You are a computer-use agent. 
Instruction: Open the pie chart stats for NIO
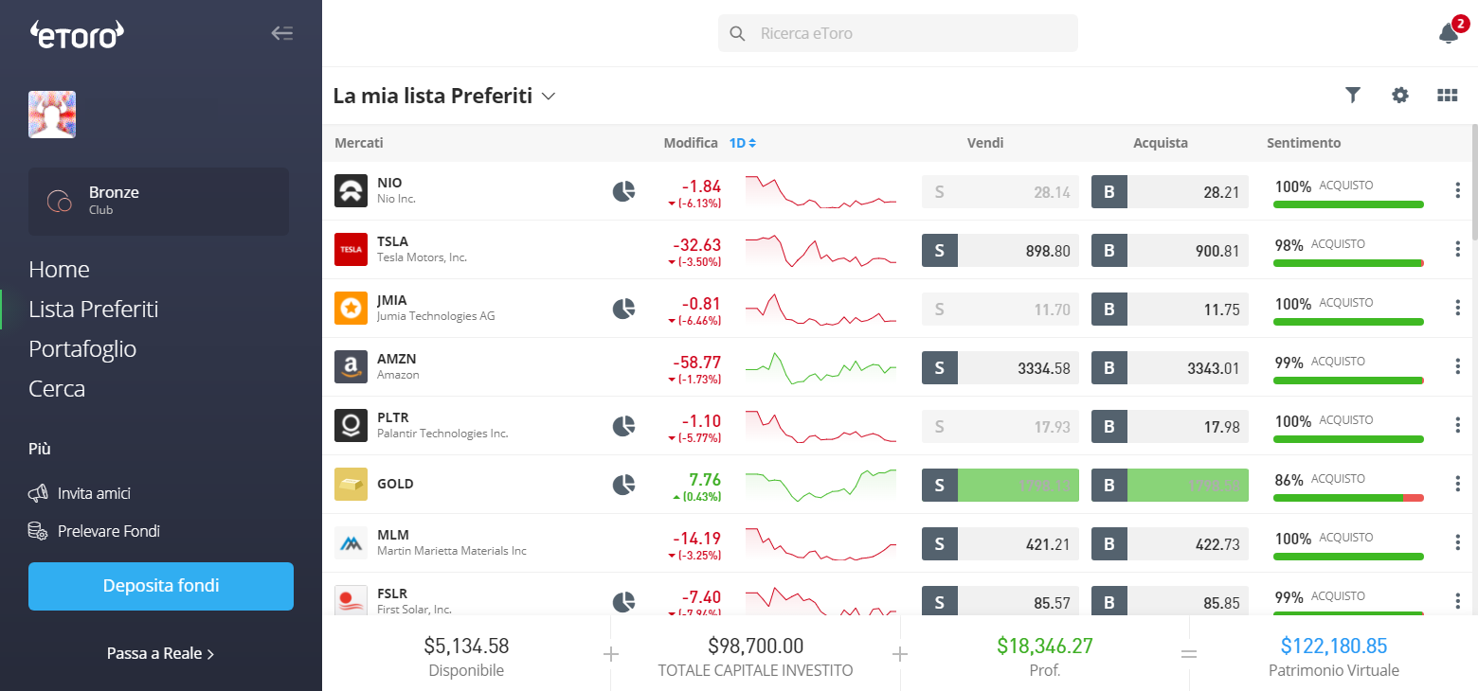pyautogui.click(x=623, y=190)
